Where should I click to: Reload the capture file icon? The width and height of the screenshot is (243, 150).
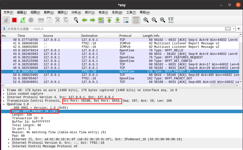66,20
